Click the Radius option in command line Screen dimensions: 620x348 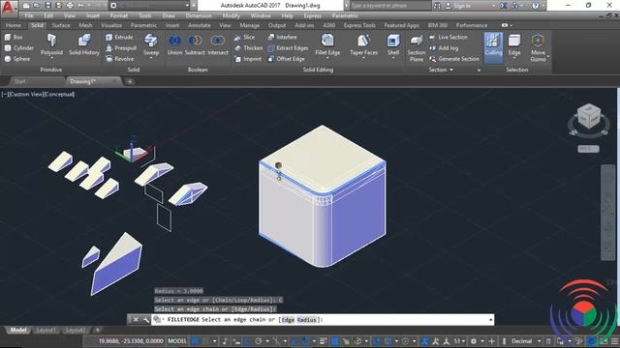[x=307, y=320]
